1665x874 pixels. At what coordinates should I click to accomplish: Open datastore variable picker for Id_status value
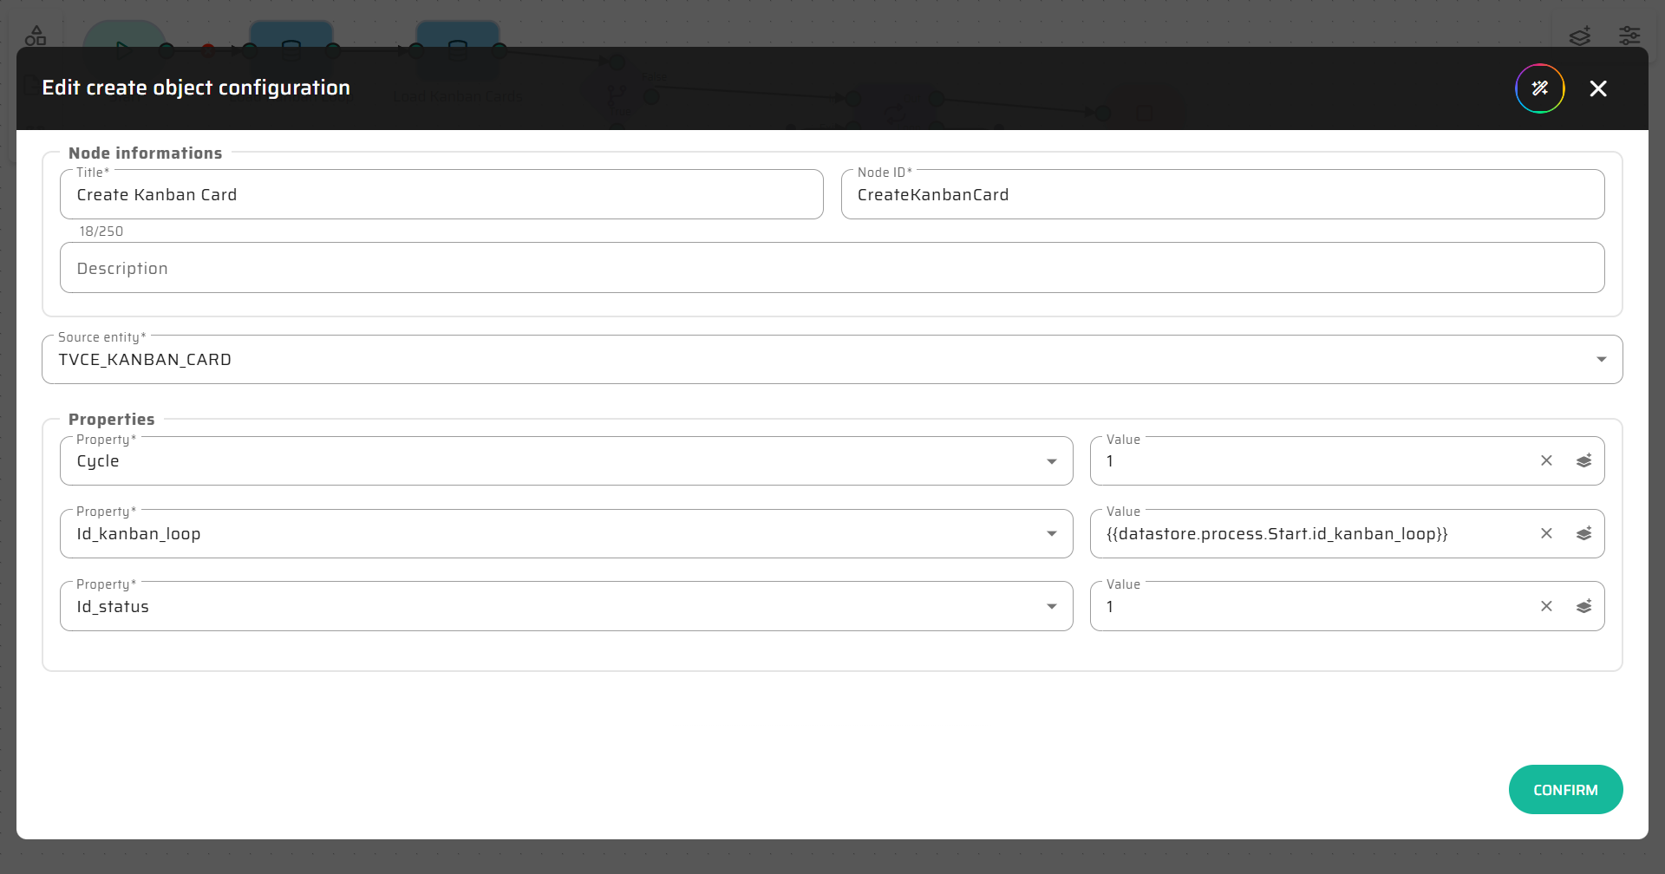pyautogui.click(x=1583, y=606)
